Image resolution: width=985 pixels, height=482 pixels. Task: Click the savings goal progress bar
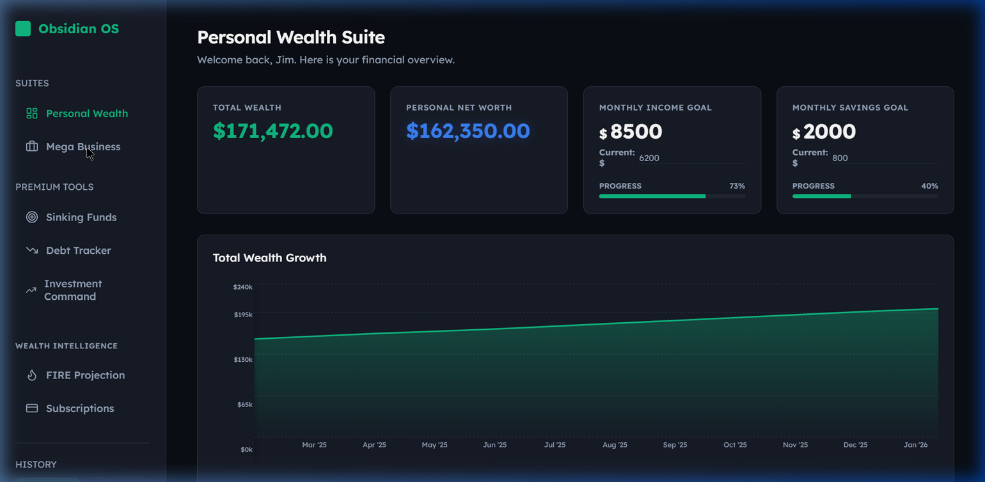pyautogui.click(x=865, y=196)
